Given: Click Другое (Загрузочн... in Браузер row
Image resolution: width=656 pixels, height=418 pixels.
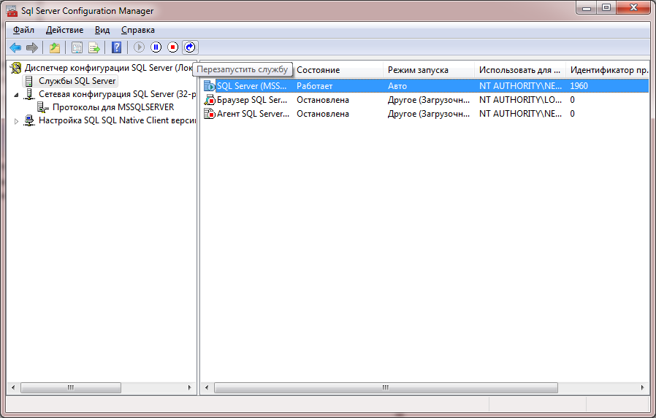Looking at the screenshot, I should [x=428, y=100].
